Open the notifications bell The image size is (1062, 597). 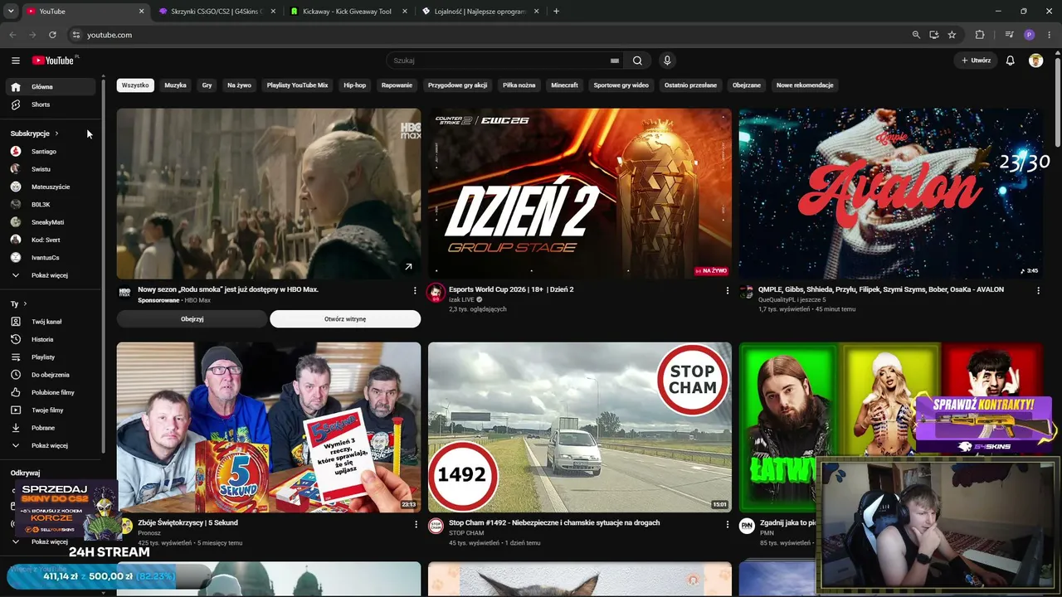(1010, 61)
